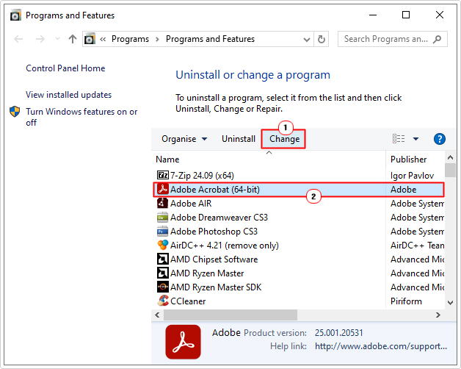The width and height of the screenshot is (461, 369).
Task: Click Programs and Features breadcrumb
Action: 210,39
